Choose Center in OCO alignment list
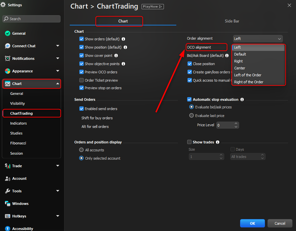This screenshot has width=296, height=231. point(258,68)
